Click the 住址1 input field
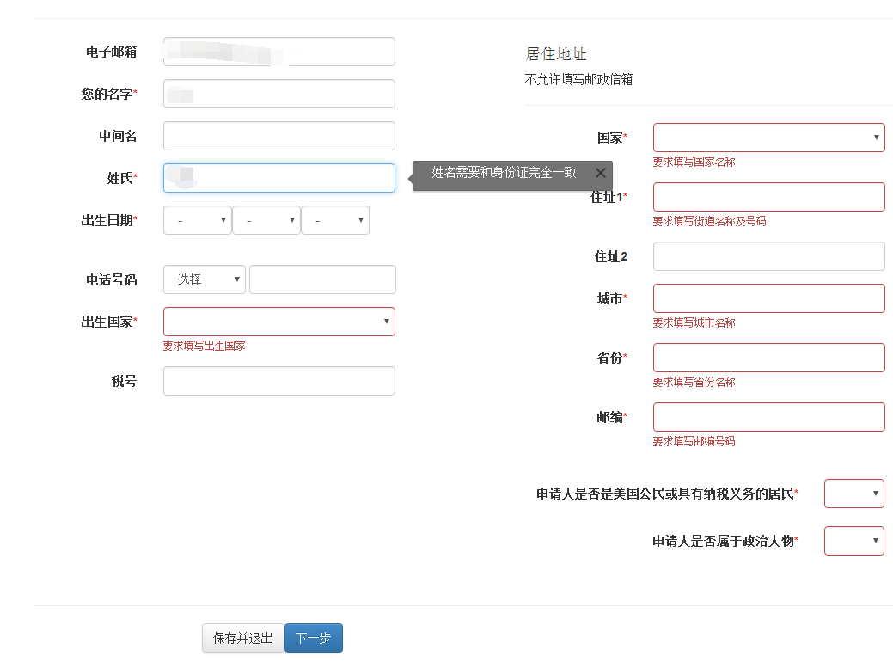Viewport: 893px width, 663px height. 768,197
